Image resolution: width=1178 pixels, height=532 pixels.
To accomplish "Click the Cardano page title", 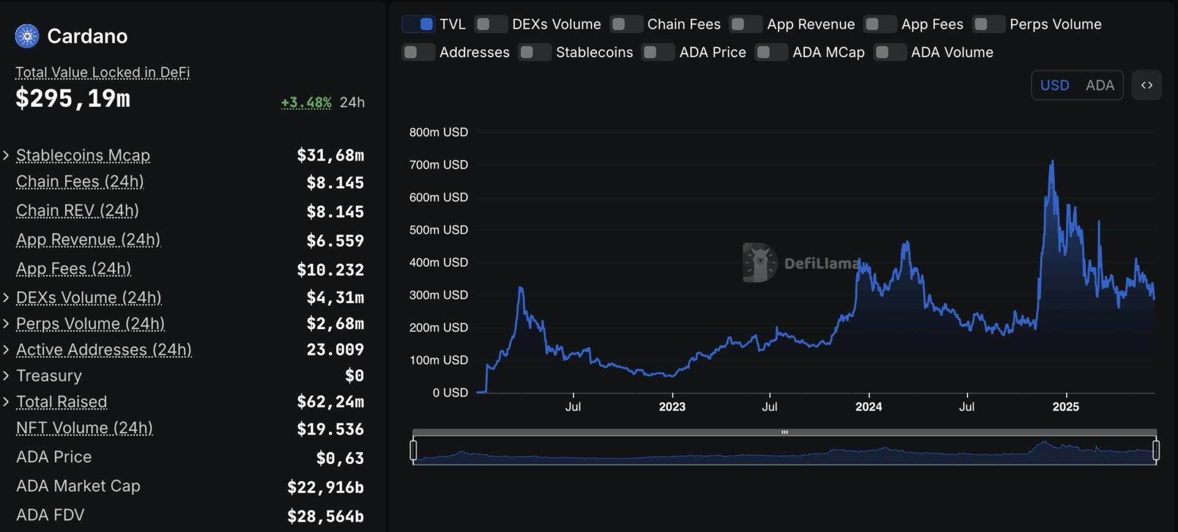I will click(88, 36).
